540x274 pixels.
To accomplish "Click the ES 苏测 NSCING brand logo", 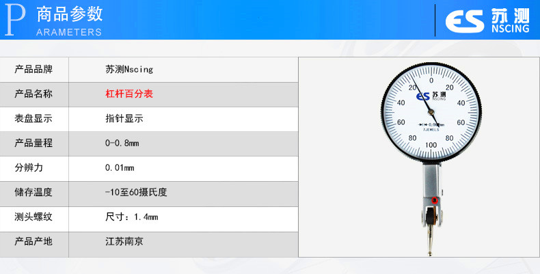I will pos(487,20).
